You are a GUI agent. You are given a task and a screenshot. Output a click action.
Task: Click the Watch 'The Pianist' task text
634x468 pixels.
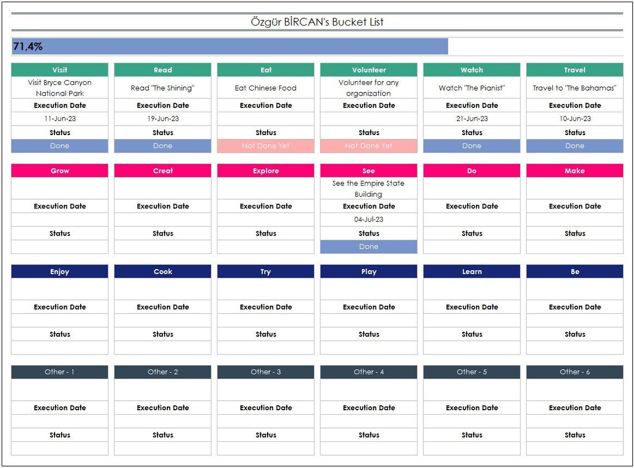471,88
